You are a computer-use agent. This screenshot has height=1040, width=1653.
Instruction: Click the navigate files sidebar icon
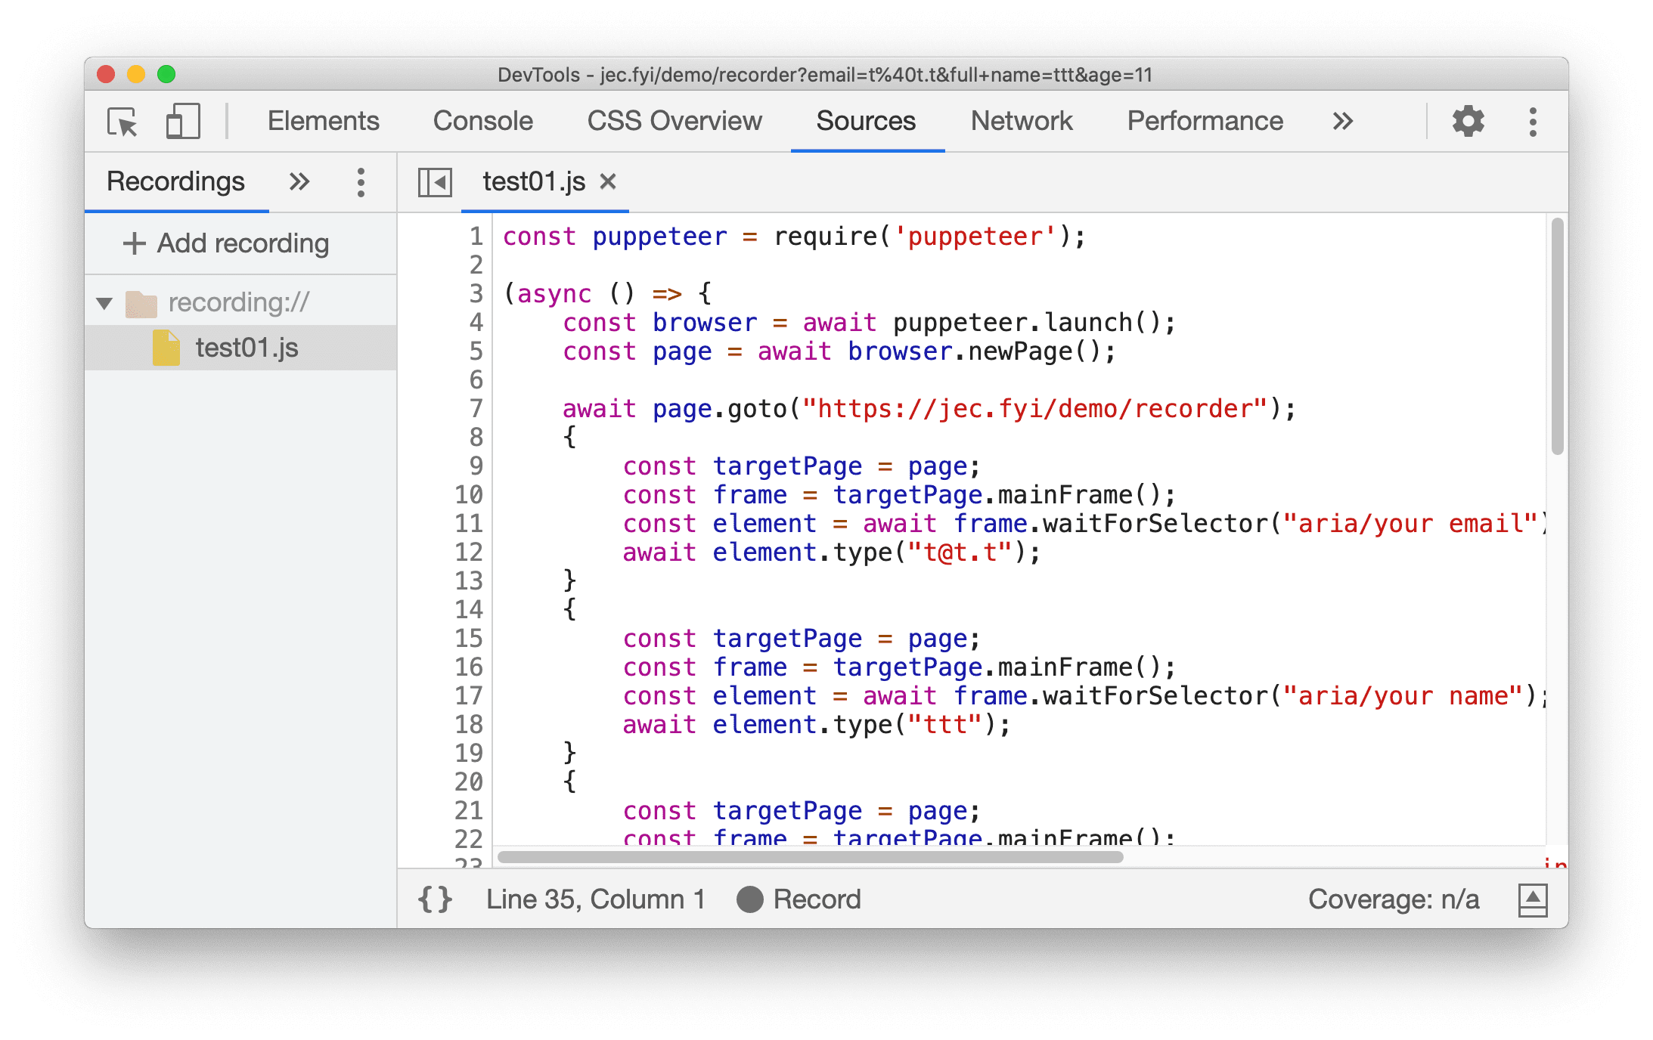click(x=435, y=184)
